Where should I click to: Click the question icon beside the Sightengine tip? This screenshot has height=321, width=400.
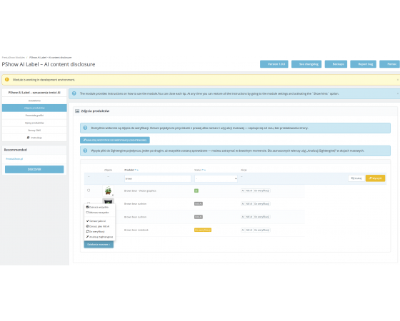click(x=85, y=151)
